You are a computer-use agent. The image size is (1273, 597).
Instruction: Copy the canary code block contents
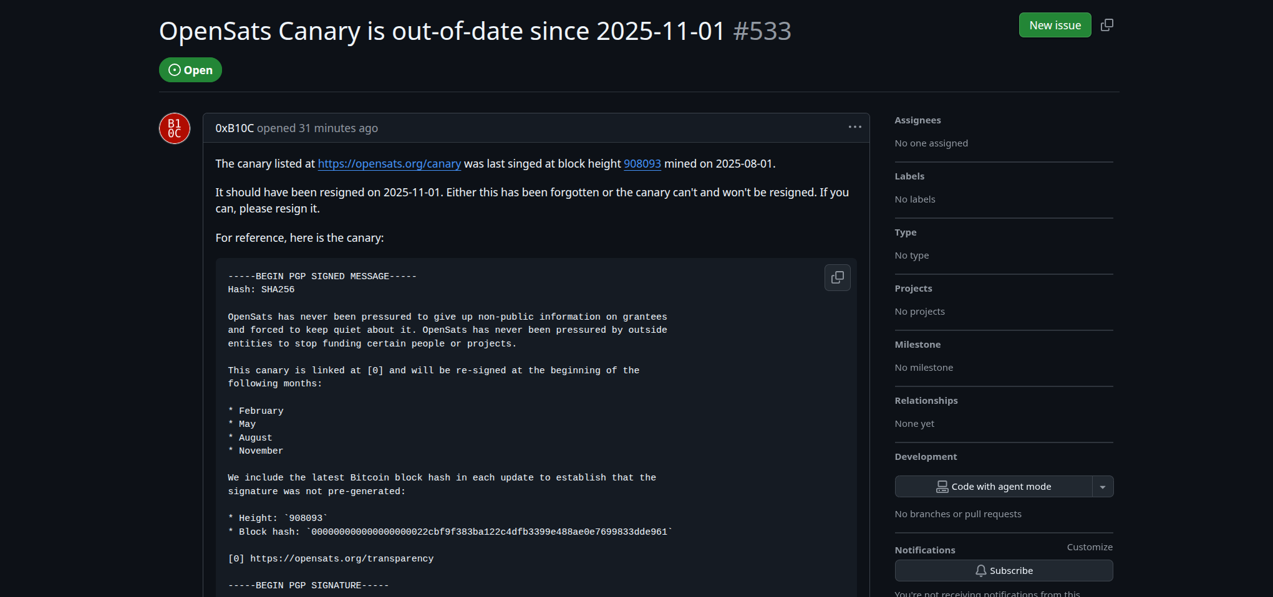[837, 277]
